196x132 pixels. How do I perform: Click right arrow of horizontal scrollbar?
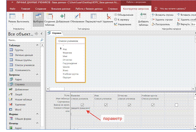(193, 89)
